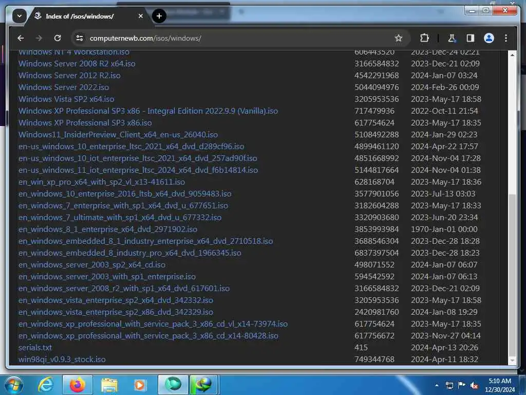Bookmark this page with the star icon
Image resolution: width=526 pixels, height=395 pixels.
398,38
